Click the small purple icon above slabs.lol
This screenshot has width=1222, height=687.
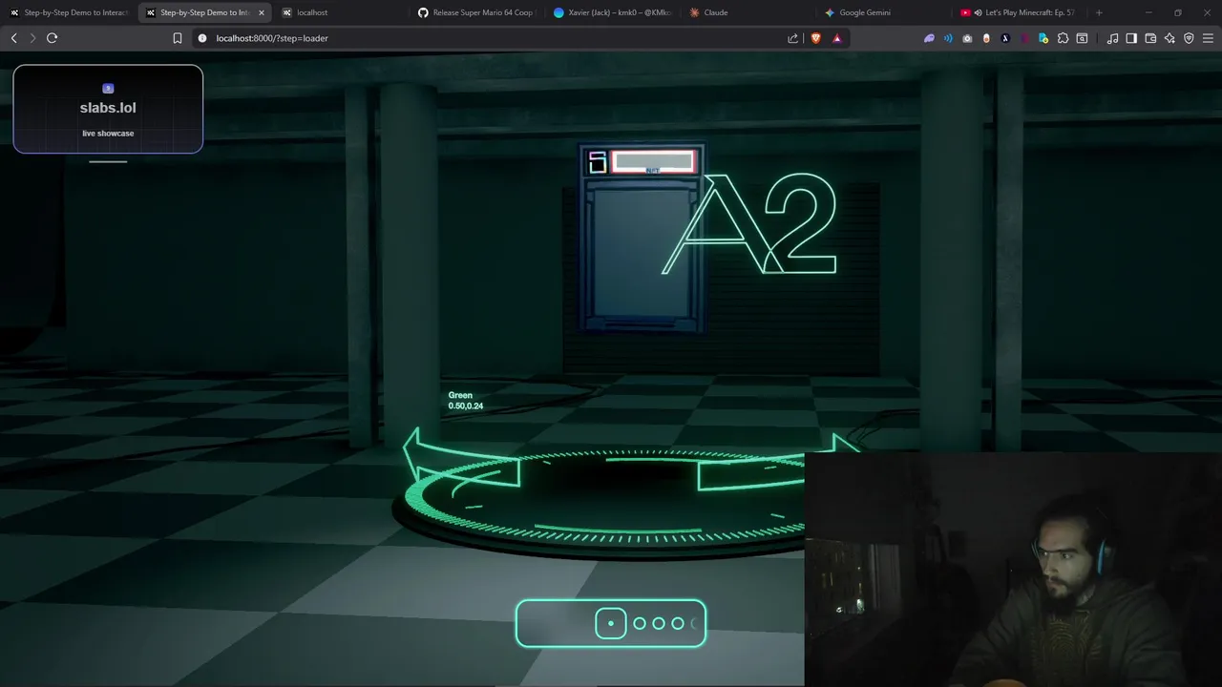pyautogui.click(x=108, y=89)
